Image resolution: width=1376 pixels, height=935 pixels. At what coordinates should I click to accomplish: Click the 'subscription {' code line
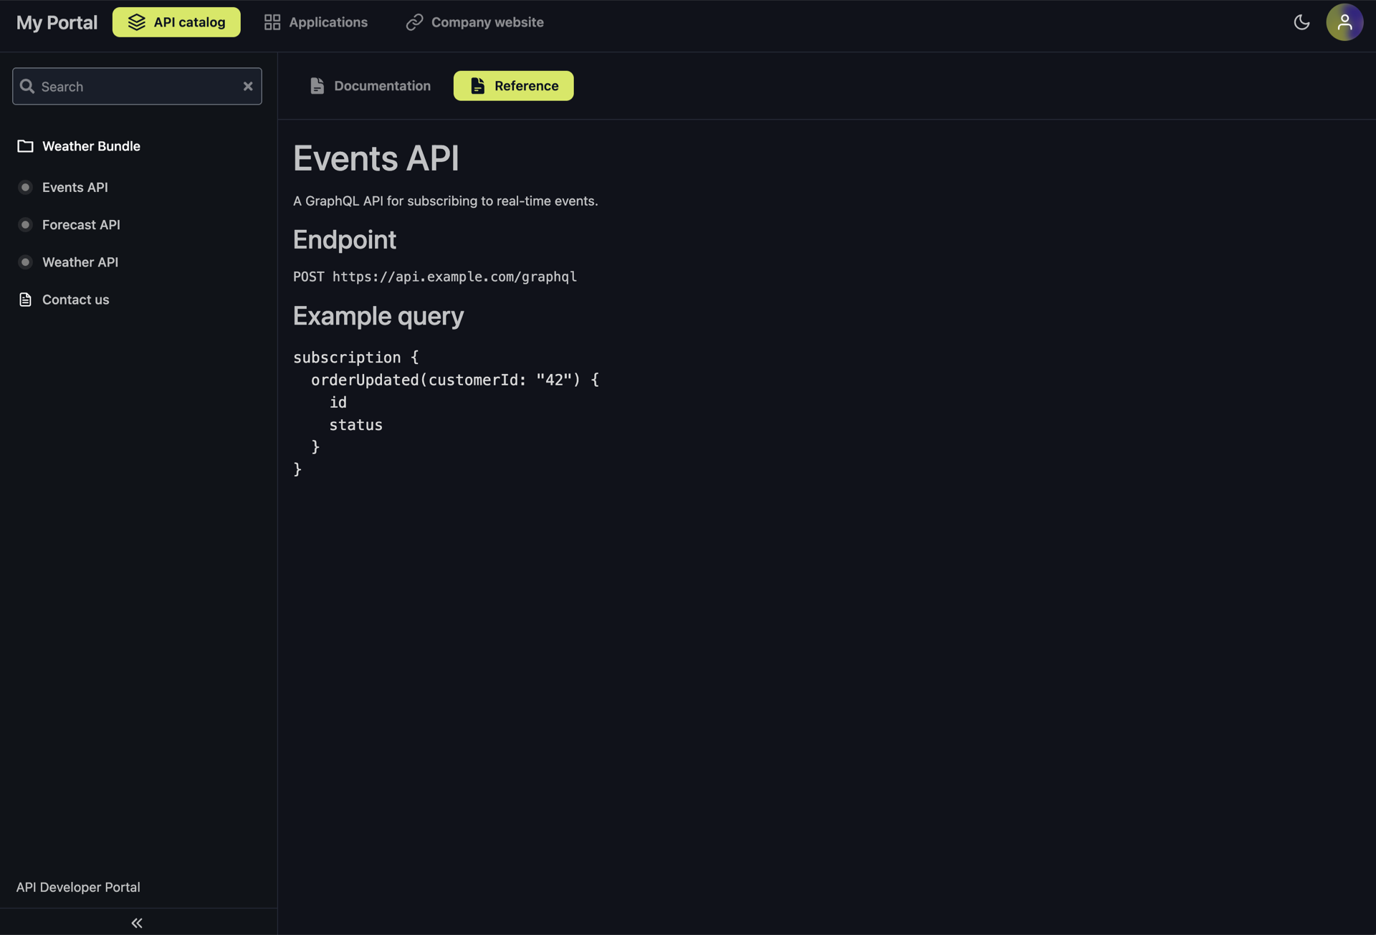point(356,358)
